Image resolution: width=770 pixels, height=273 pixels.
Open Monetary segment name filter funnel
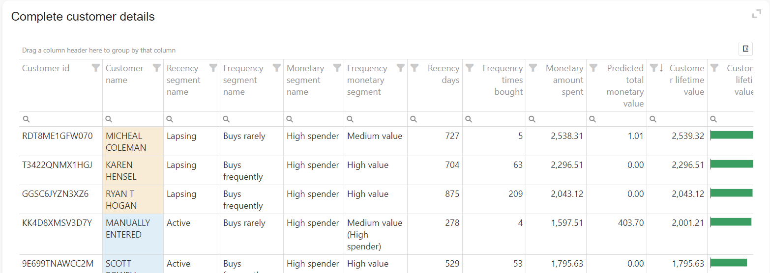coord(337,68)
